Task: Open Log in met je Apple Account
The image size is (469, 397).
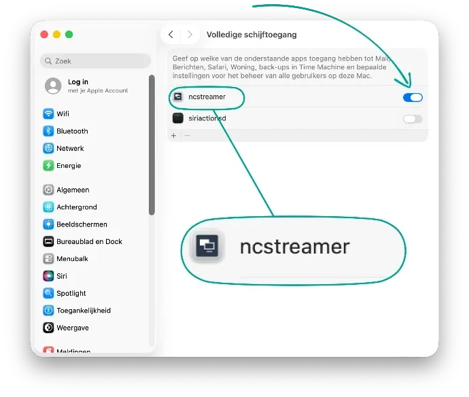Action: (x=87, y=86)
